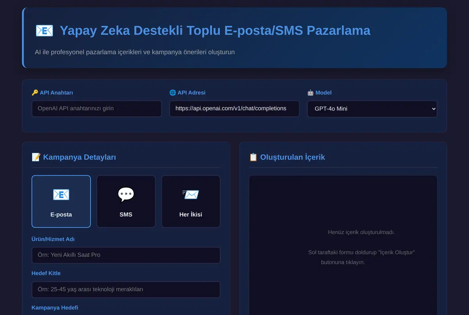Click the subtitle about AI pazarlama içerikleri

[x=135, y=52]
